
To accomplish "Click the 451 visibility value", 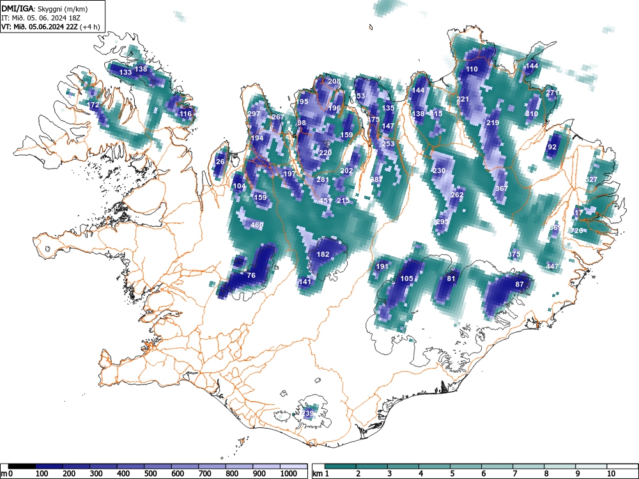I will coord(325,201).
